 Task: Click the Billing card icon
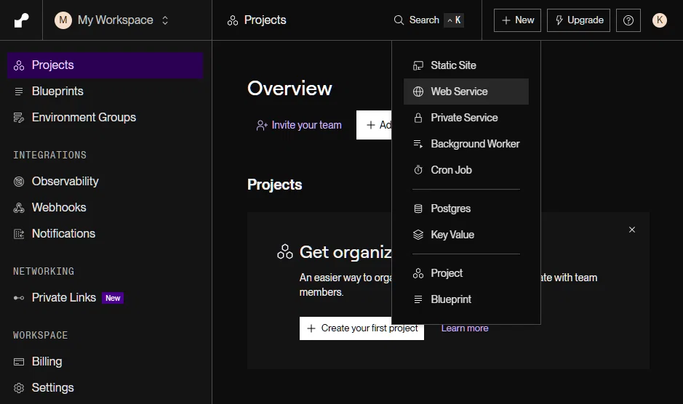click(x=19, y=362)
